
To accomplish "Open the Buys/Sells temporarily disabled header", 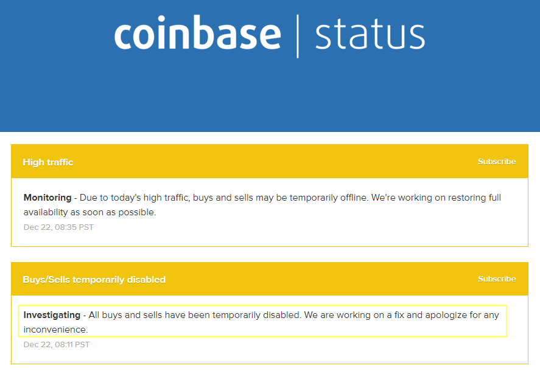I will coord(94,280).
